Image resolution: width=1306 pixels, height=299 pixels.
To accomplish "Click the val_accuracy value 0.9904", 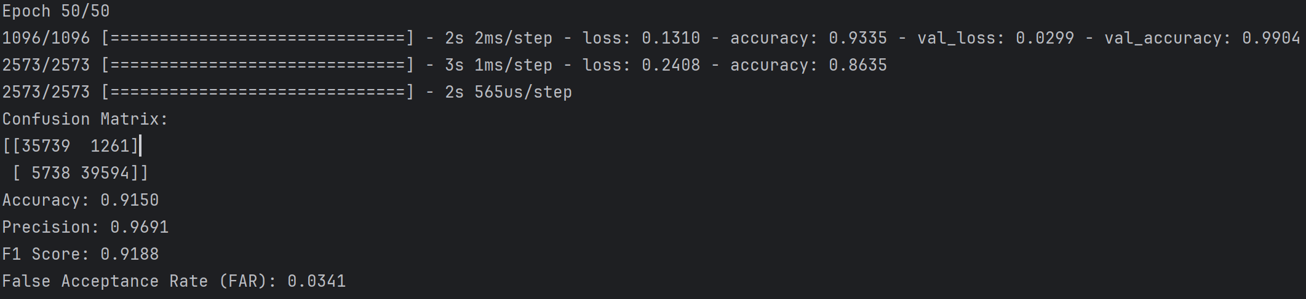I will pos(1271,38).
